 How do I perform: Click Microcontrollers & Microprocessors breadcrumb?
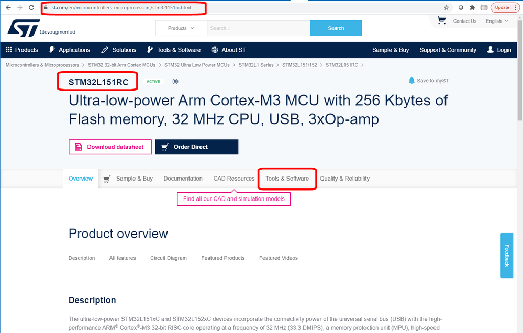tap(42, 65)
